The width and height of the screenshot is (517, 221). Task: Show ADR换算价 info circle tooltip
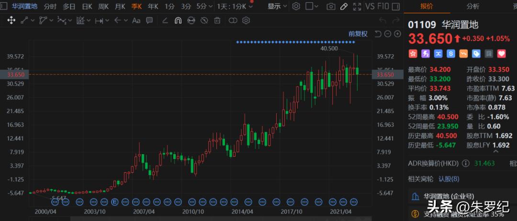coord(466,163)
